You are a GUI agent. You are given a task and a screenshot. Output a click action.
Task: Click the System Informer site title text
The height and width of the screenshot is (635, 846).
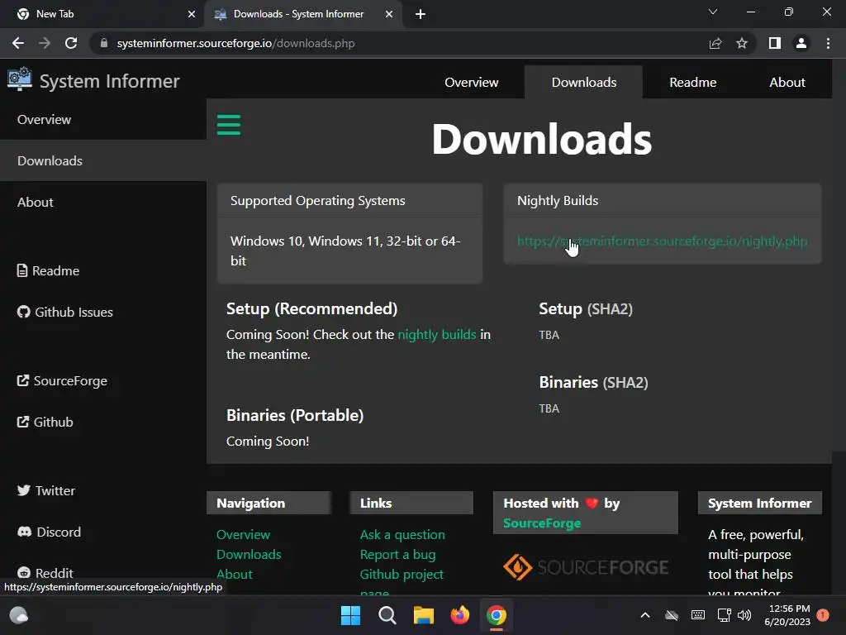click(x=110, y=81)
